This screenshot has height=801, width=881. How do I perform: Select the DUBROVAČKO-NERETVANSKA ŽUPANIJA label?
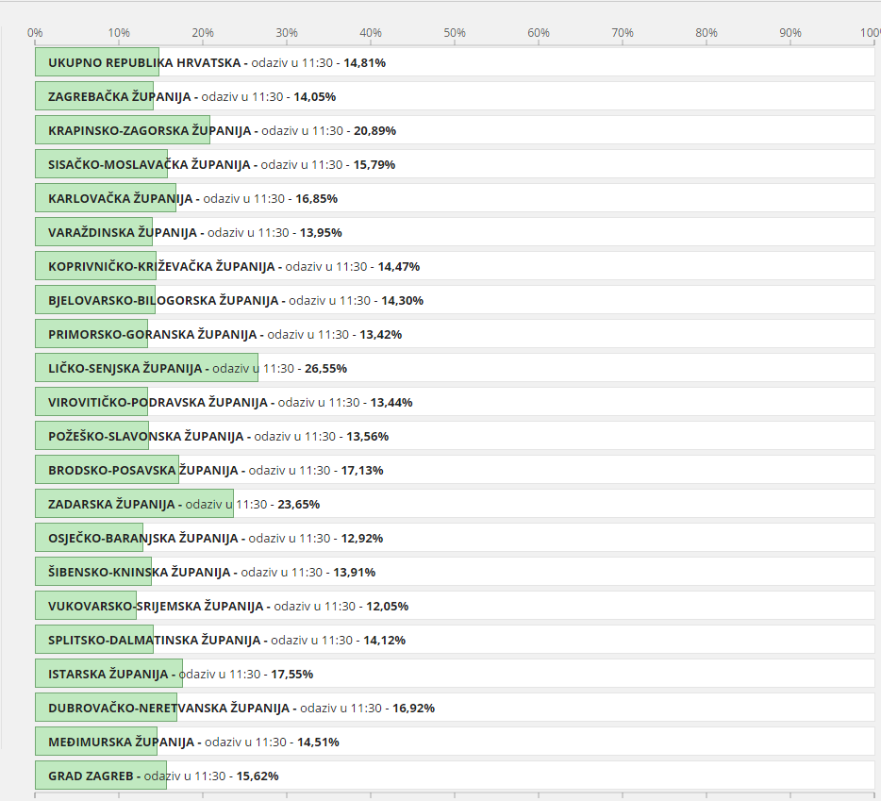point(168,708)
